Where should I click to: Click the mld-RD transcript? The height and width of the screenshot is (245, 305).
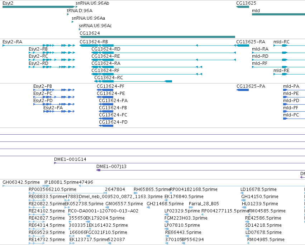point(278,60)
